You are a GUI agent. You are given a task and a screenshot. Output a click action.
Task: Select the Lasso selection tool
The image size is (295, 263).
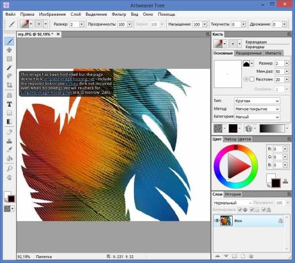[9, 76]
